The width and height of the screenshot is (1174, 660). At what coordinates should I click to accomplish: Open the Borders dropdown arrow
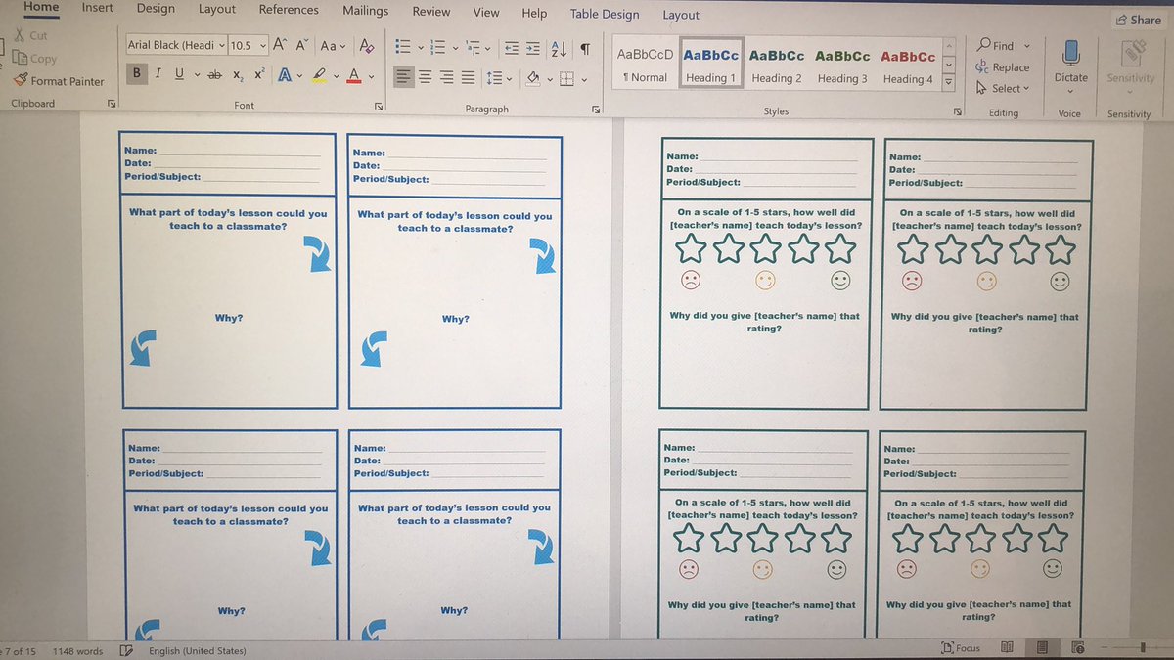(582, 80)
